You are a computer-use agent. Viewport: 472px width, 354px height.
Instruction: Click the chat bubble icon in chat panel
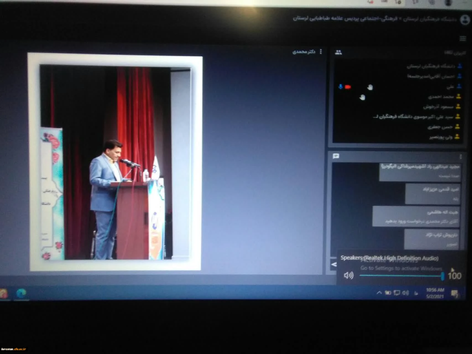point(336,156)
